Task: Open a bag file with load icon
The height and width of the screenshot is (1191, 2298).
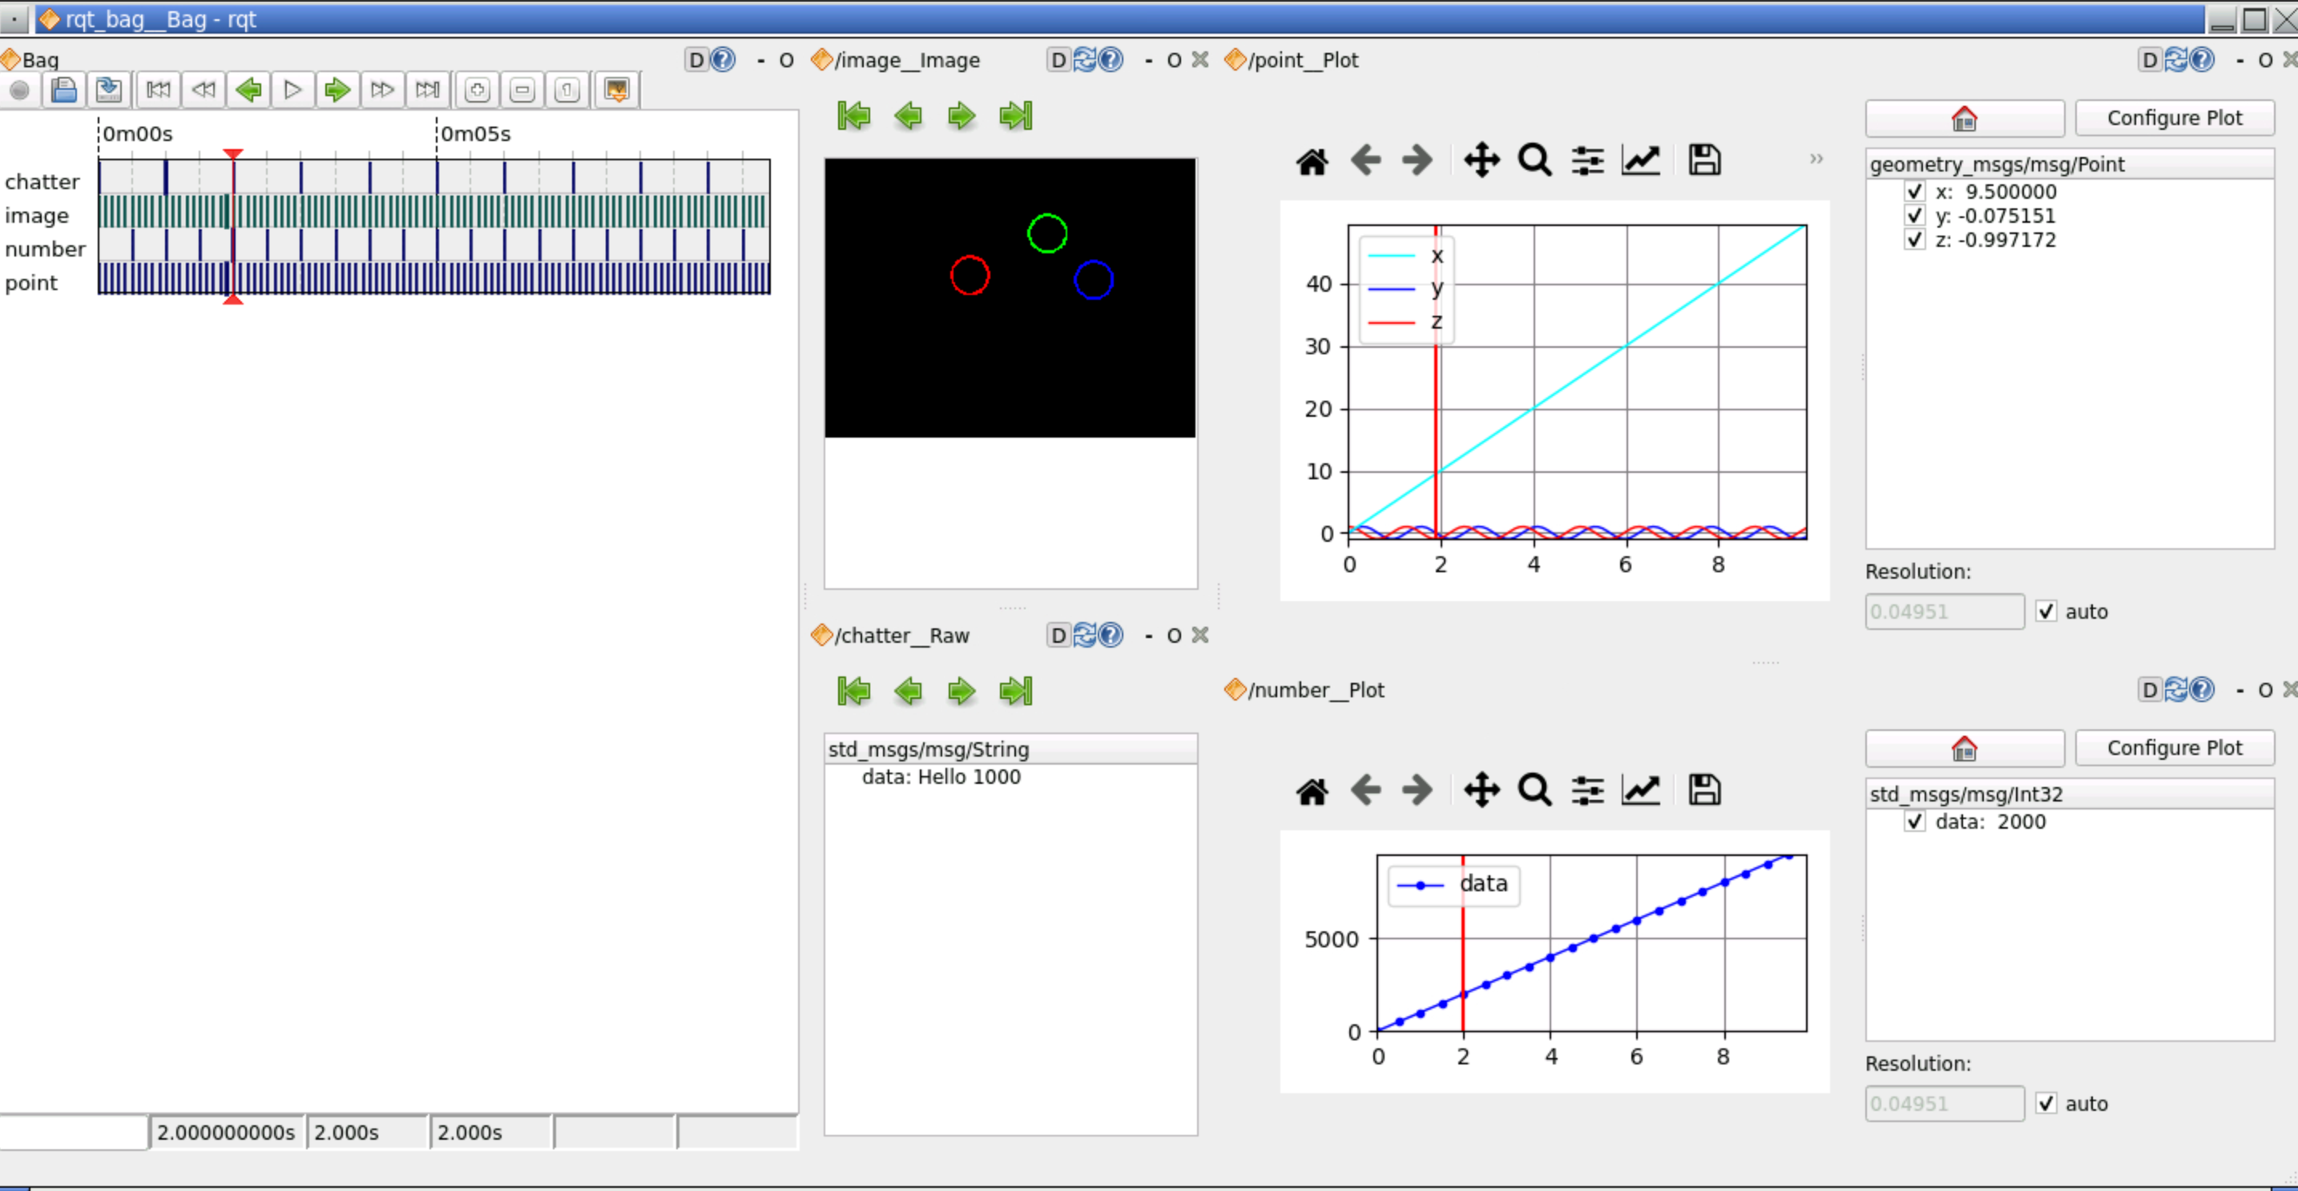Action: pos(64,90)
